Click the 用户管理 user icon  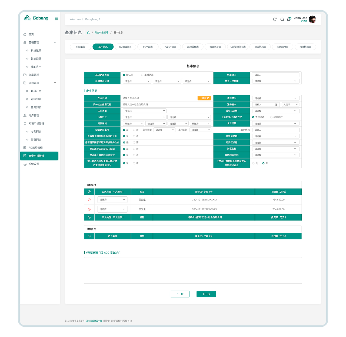pos(25,115)
